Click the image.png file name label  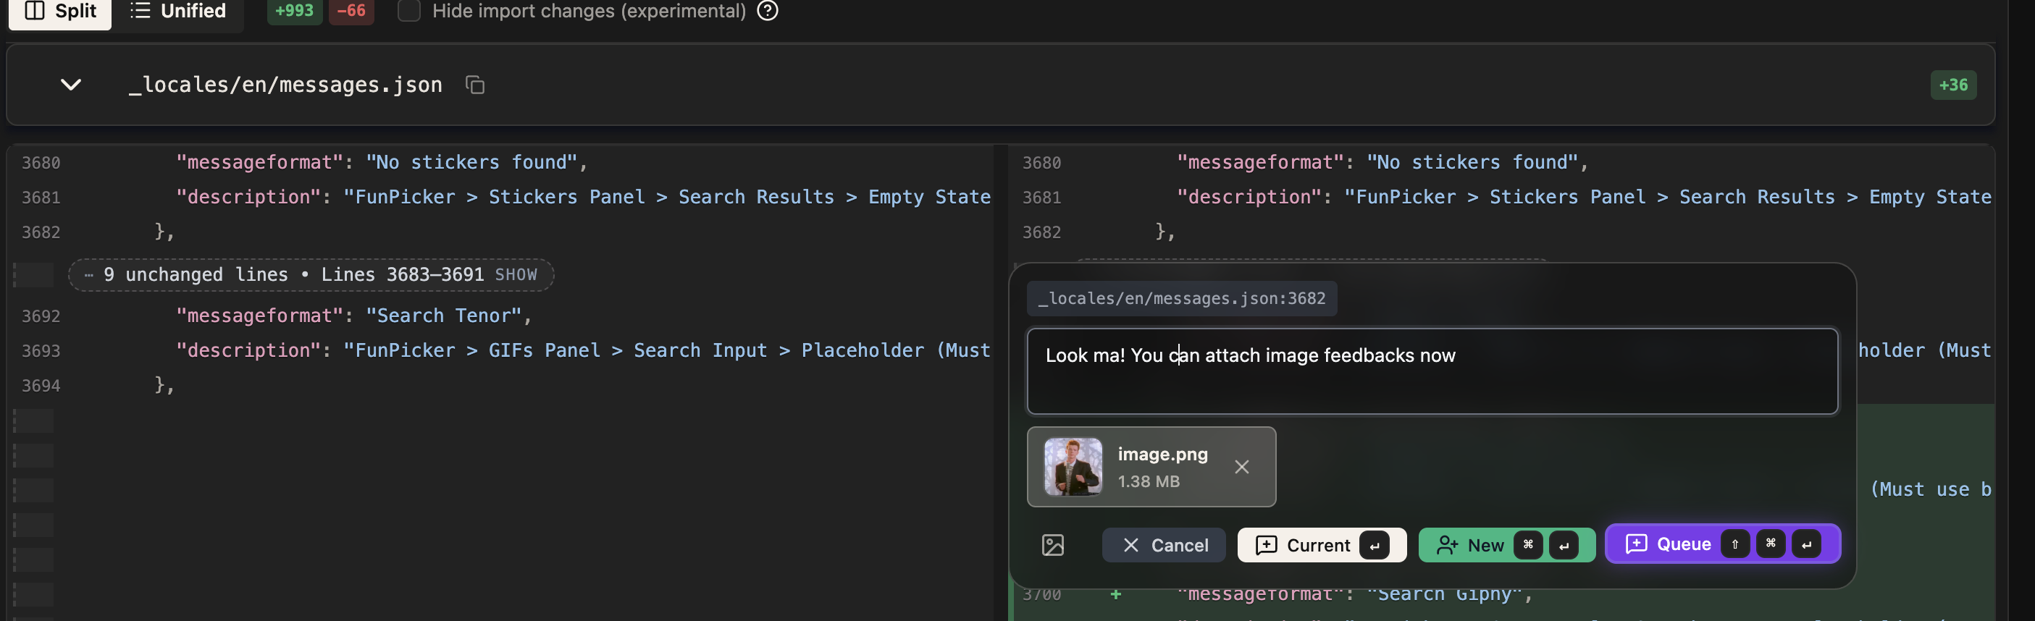[x=1162, y=454]
